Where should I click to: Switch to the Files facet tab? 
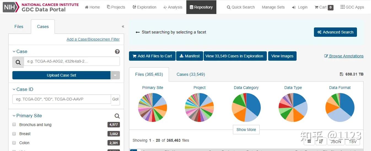[19, 27]
